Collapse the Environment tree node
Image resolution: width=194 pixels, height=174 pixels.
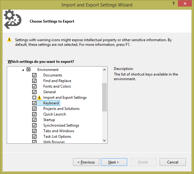click(23, 70)
